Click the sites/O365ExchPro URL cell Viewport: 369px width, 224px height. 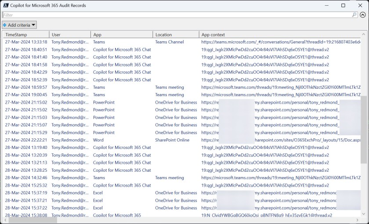[x=281, y=140]
